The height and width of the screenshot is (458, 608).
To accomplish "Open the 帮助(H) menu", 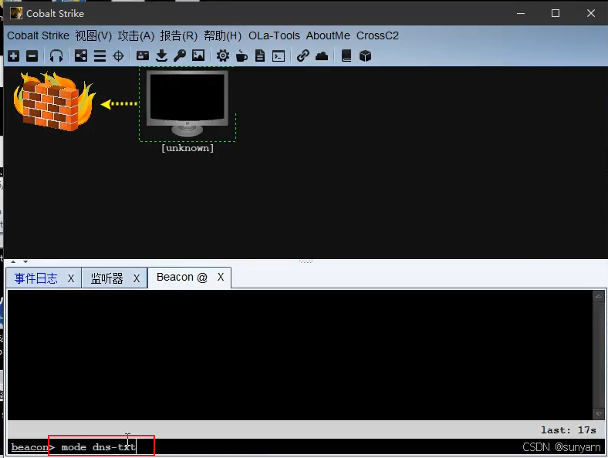I will tap(222, 35).
